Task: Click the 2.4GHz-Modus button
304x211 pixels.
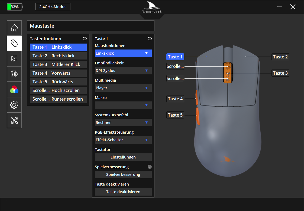Action: pyautogui.click(x=53, y=7)
